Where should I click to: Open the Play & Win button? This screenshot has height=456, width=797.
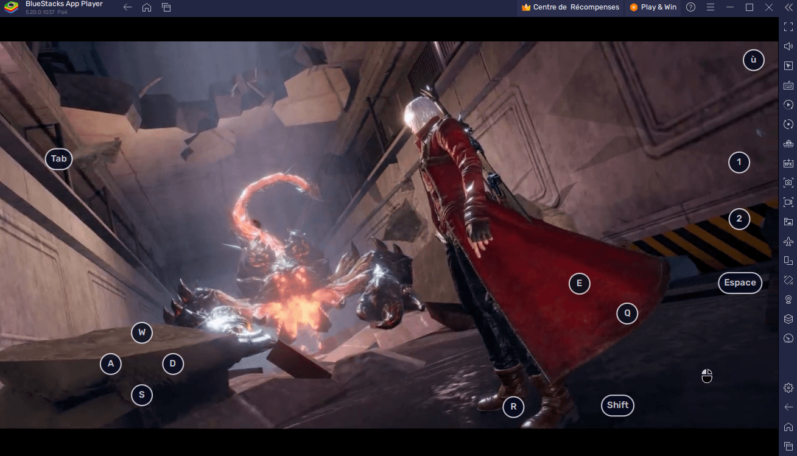pyautogui.click(x=653, y=7)
